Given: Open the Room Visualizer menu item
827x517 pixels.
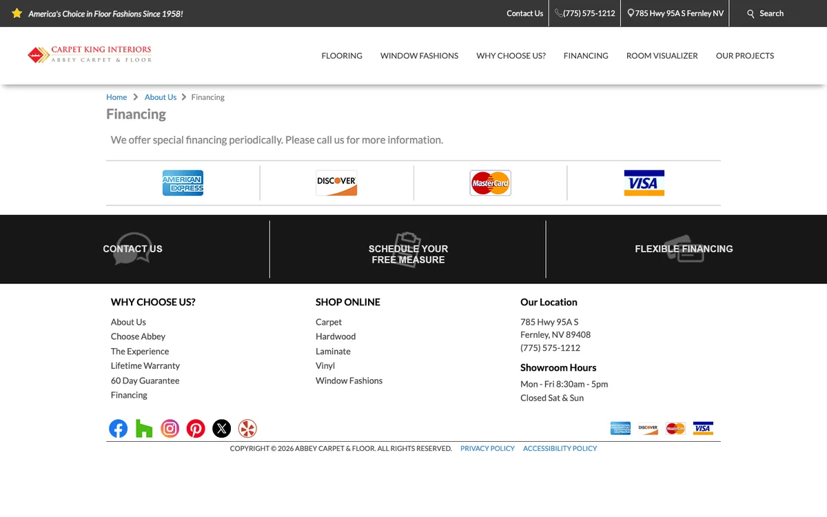Looking at the screenshot, I should [662, 56].
